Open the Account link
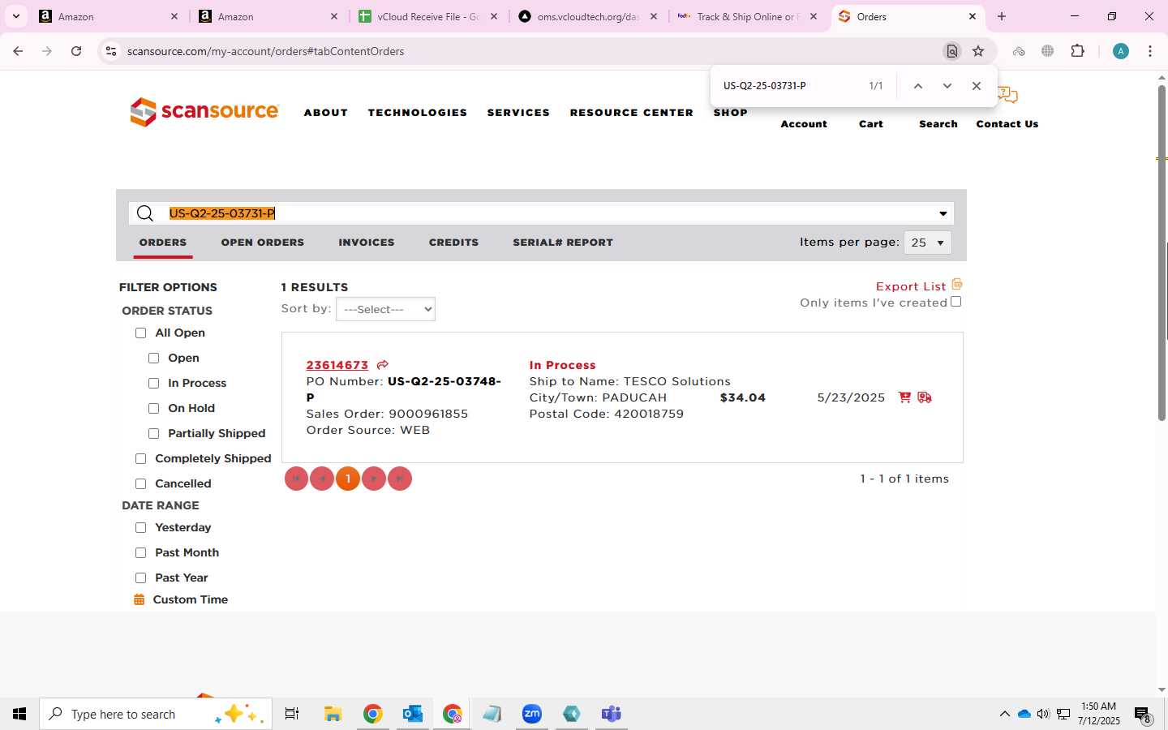The image size is (1168, 730). tap(804, 124)
